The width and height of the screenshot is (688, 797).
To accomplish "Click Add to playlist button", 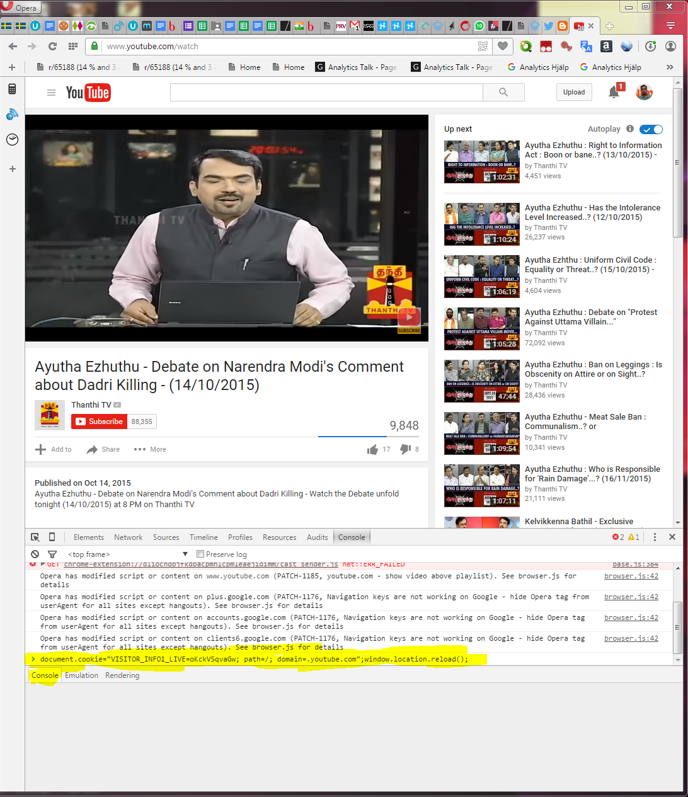I will point(54,449).
